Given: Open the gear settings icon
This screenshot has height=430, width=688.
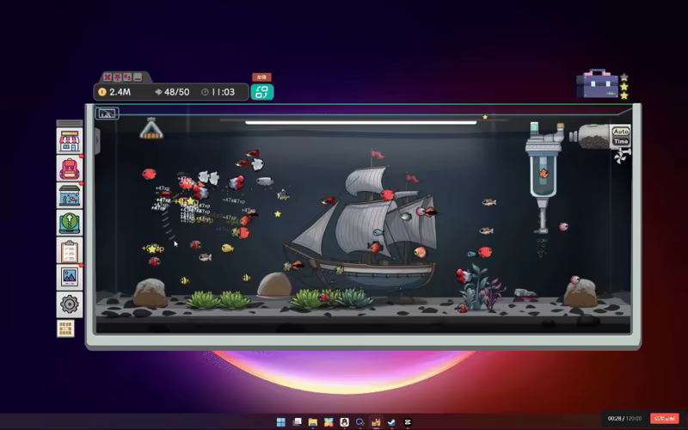Looking at the screenshot, I should 70,304.
